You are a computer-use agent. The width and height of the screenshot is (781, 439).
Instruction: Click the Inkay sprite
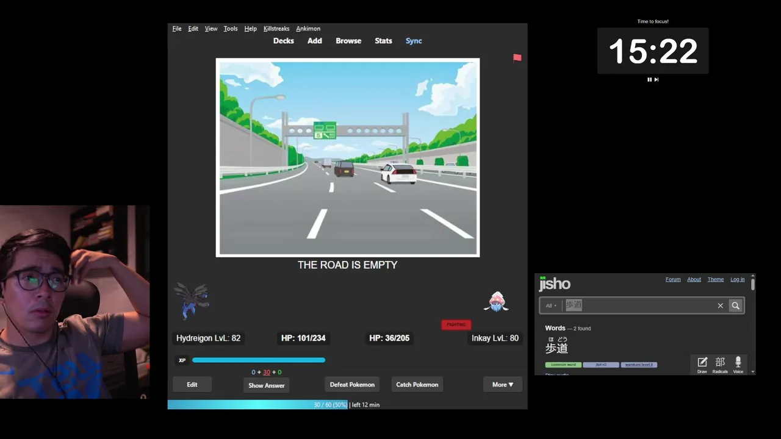[x=497, y=302]
